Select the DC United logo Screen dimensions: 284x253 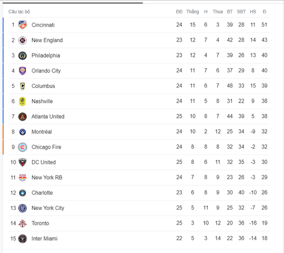[x=22, y=162]
